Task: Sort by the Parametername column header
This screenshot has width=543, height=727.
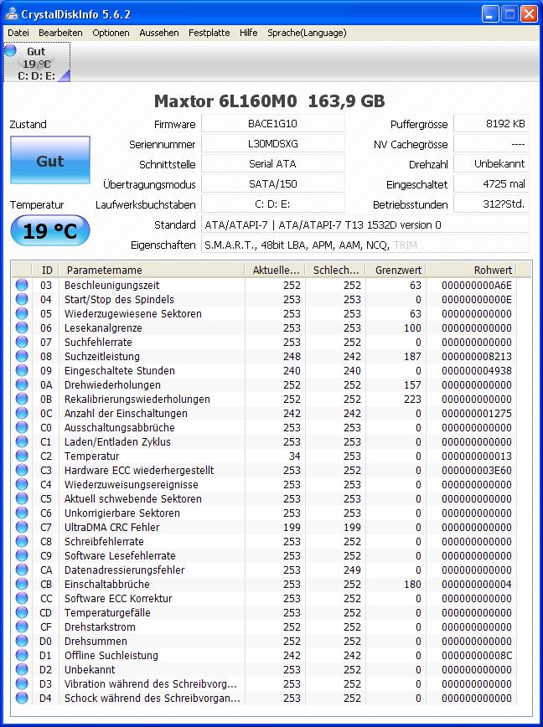Action: [152, 270]
